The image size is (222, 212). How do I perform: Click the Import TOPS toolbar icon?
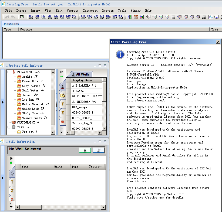(68, 17)
